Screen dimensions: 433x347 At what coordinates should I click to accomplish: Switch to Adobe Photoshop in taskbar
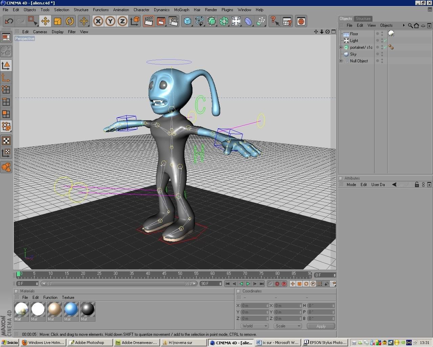pos(90,343)
